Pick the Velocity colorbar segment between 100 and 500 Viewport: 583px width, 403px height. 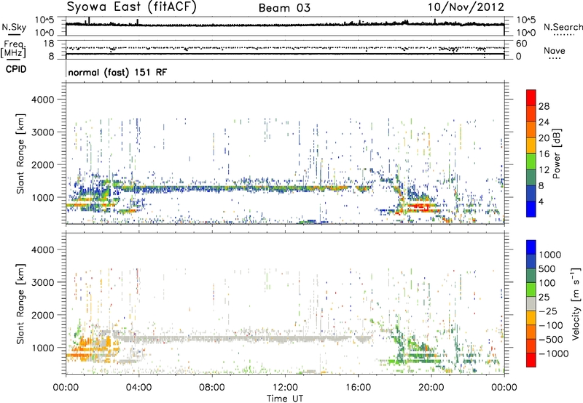531,276
